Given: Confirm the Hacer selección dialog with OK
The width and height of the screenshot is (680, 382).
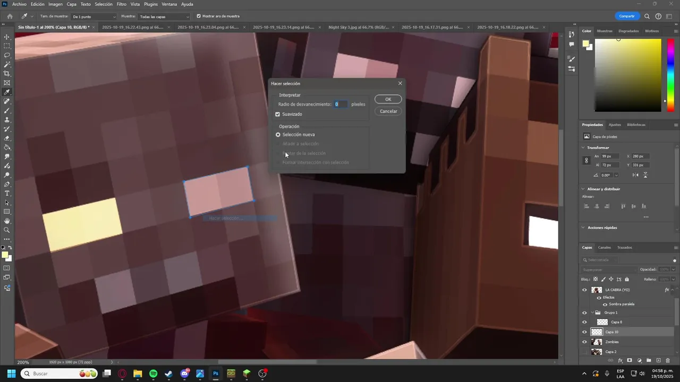Looking at the screenshot, I should pos(388,99).
